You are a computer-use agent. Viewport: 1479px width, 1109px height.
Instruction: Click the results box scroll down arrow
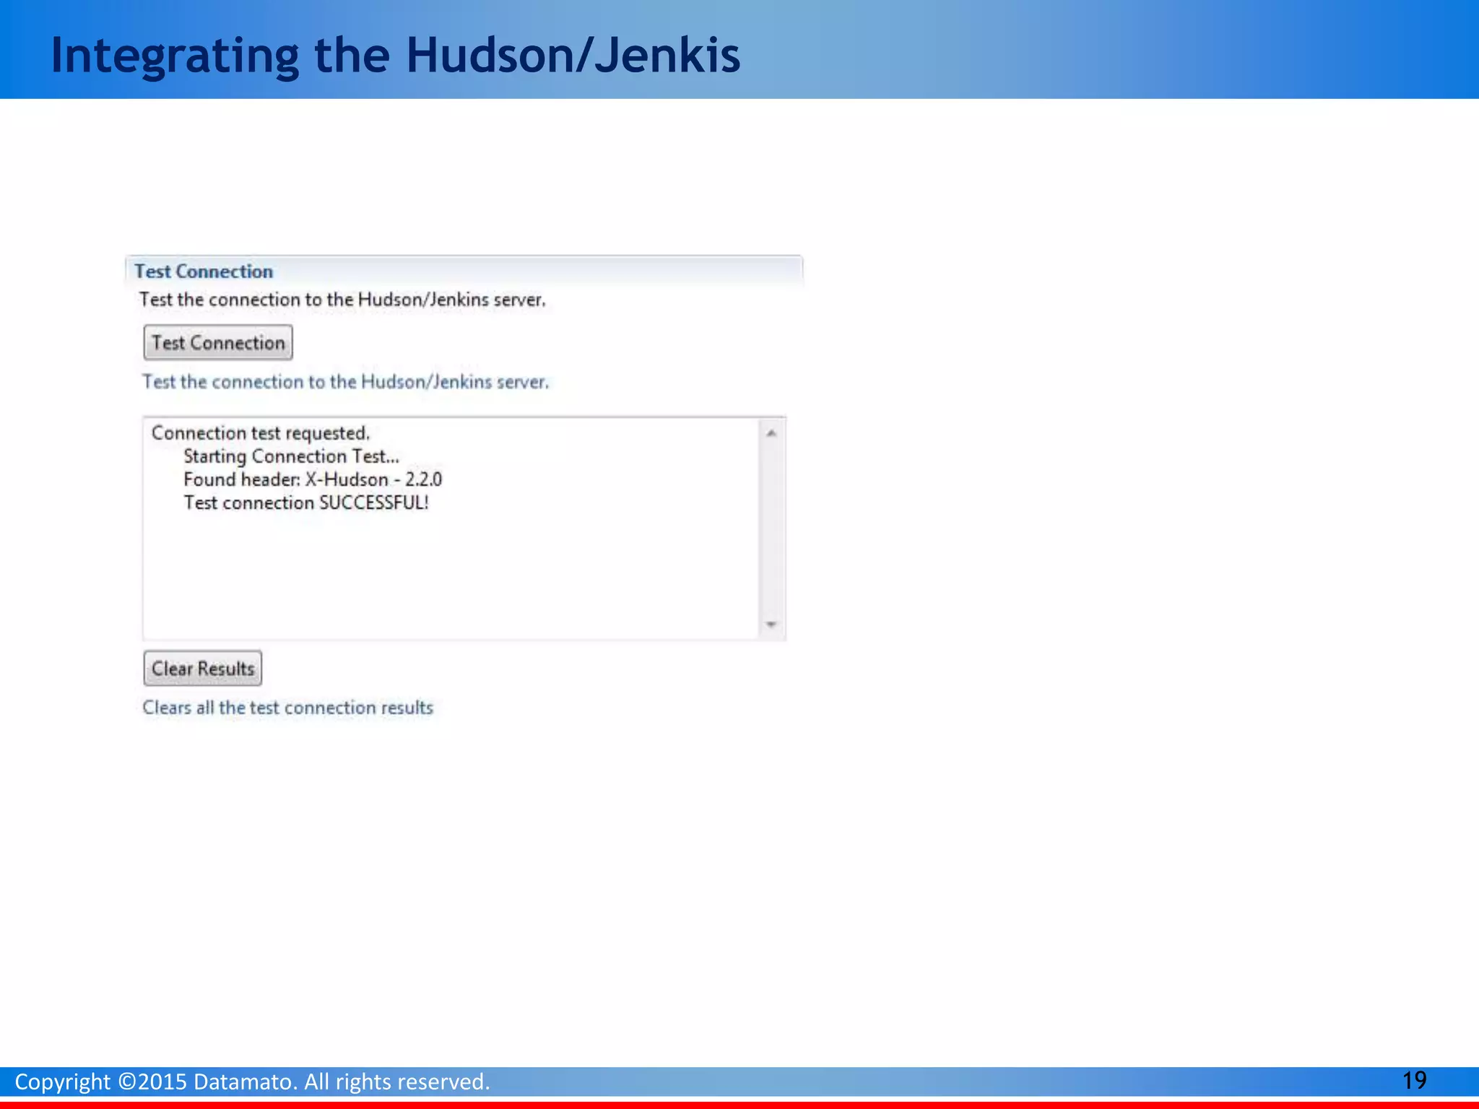click(x=771, y=625)
